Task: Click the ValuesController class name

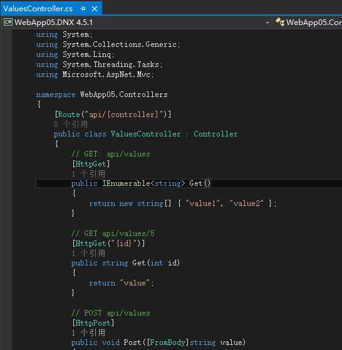Action: (145, 134)
